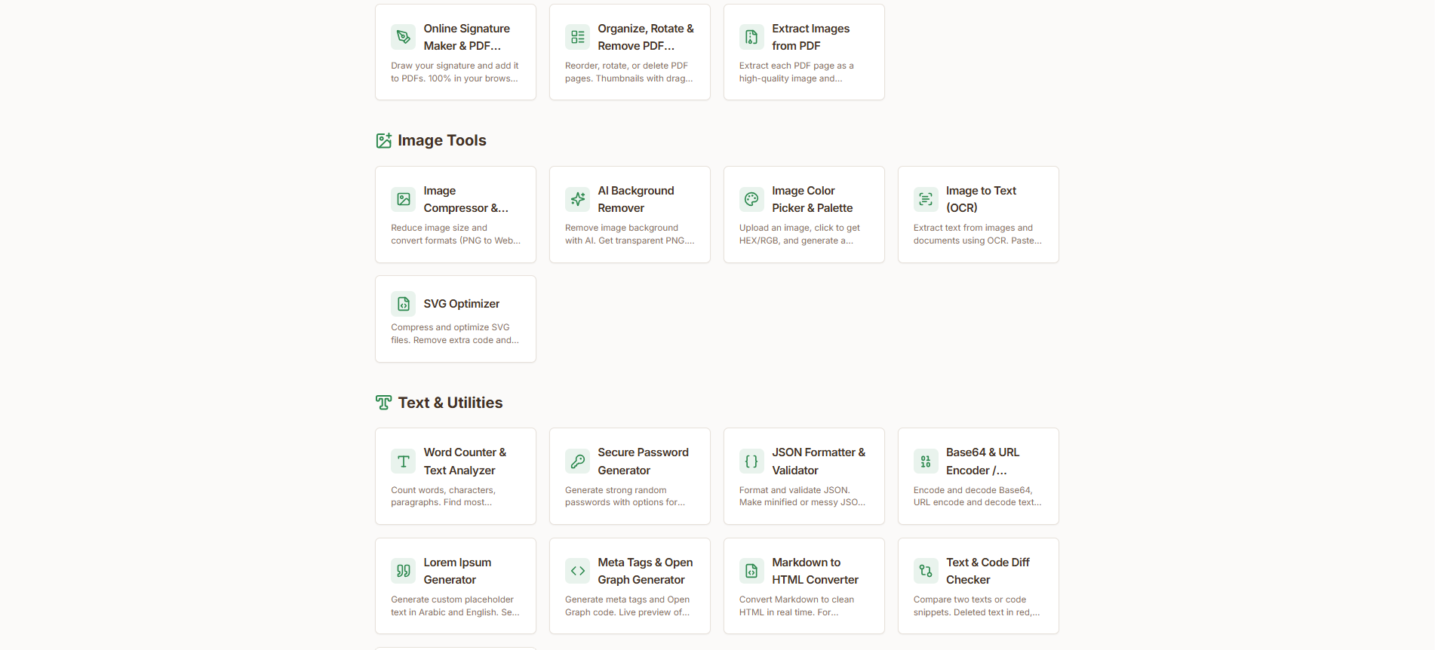Click the JSON Formatter curly braces icon
This screenshot has height=650, width=1435.
coord(752,461)
